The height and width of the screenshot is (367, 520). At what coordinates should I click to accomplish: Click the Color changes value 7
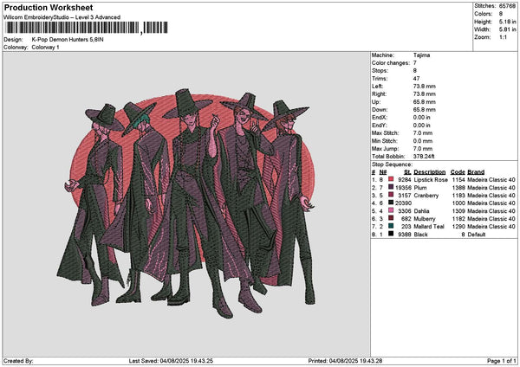415,63
